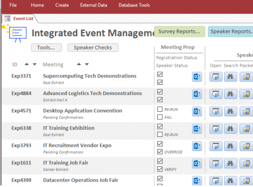This screenshot has height=187, width=253.
Task: Click Center Exhibit location text
Action: [x=56, y=169]
